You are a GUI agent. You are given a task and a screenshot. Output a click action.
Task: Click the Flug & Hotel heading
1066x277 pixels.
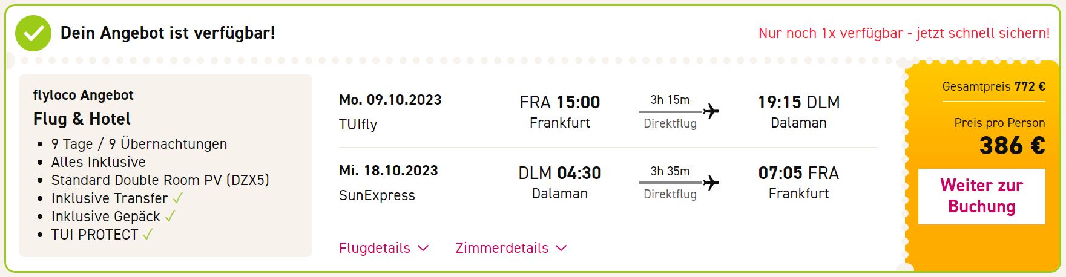[82, 119]
